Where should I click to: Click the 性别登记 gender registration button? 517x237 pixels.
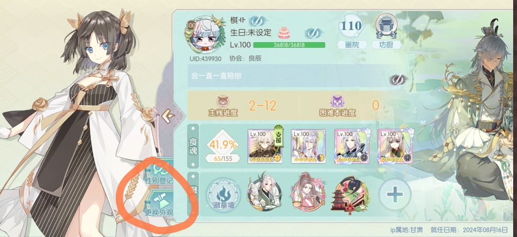[159, 173]
